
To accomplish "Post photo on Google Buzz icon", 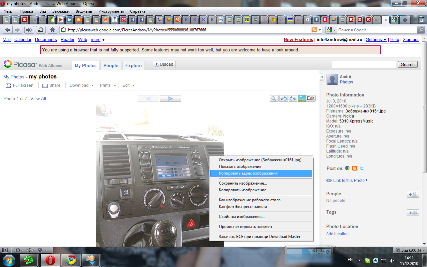I will tap(347, 168).
